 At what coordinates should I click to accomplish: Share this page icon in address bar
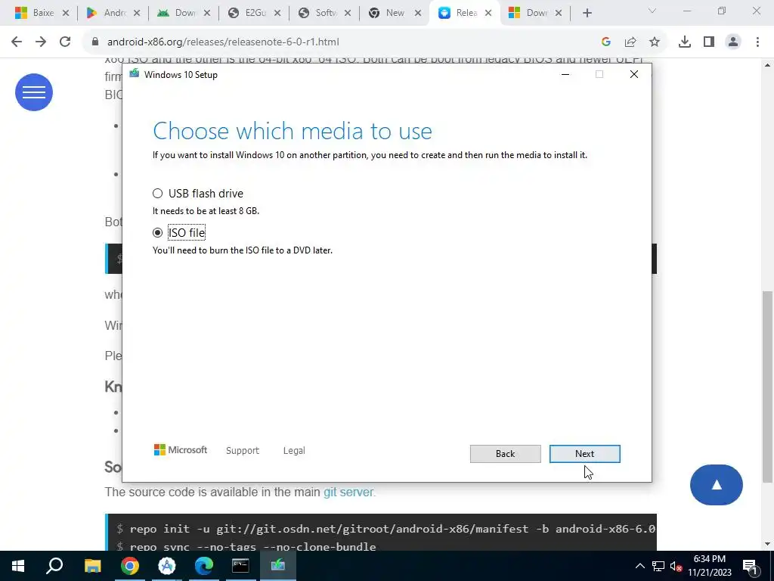(x=630, y=42)
